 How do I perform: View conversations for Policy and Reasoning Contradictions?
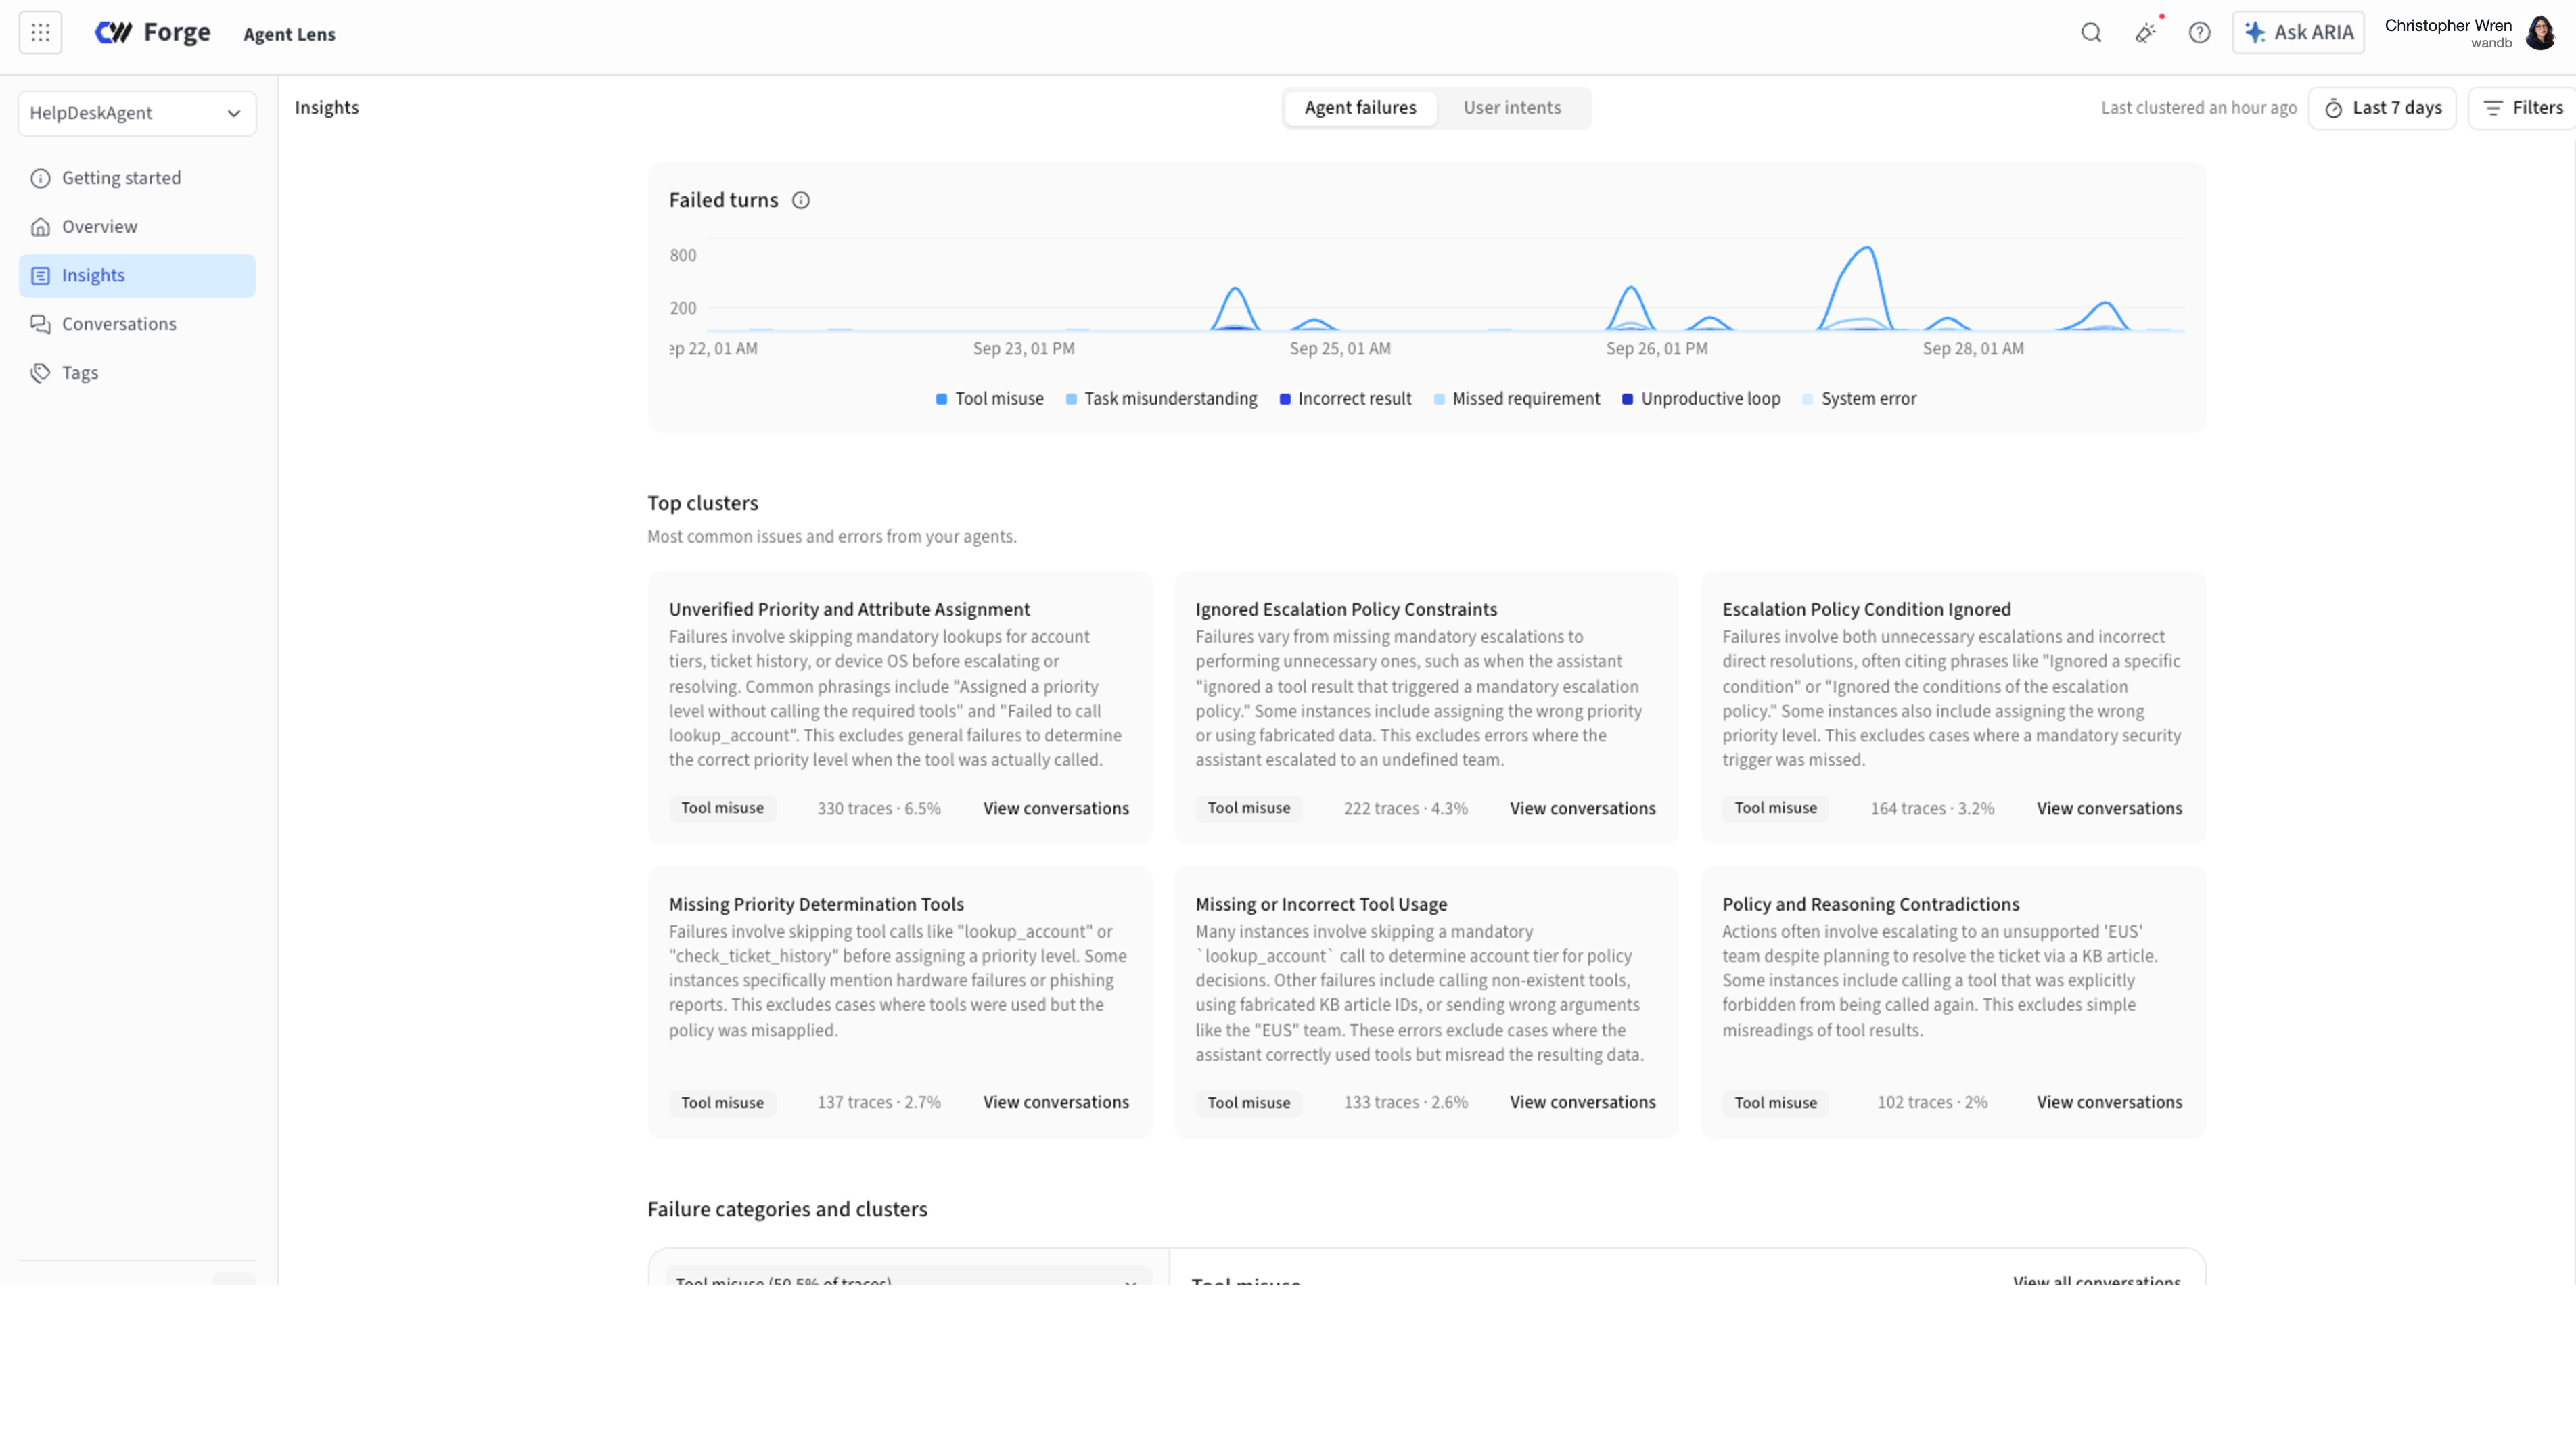tap(2110, 1102)
